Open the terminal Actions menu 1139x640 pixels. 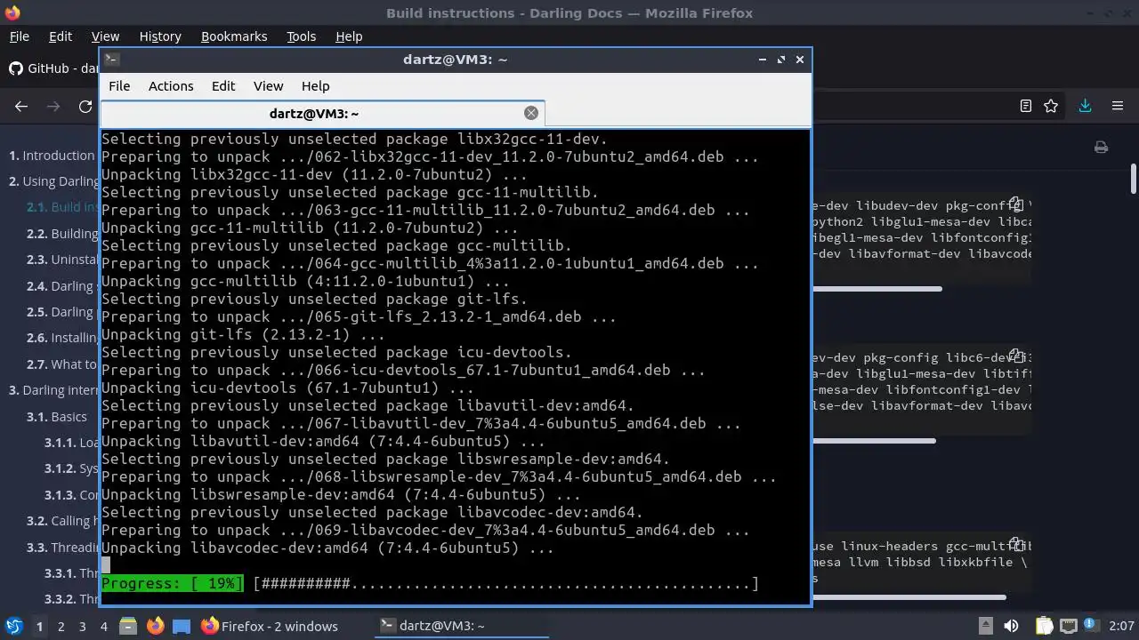(171, 86)
